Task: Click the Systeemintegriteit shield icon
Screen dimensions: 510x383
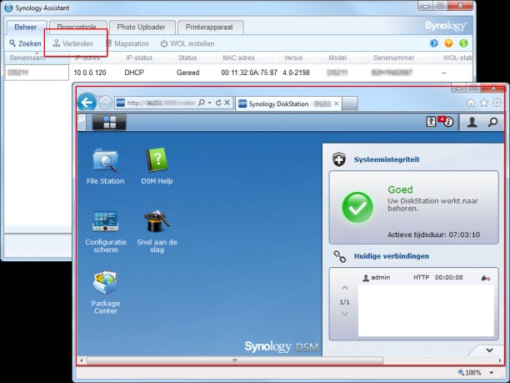Action: pyautogui.click(x=339, y=159)
